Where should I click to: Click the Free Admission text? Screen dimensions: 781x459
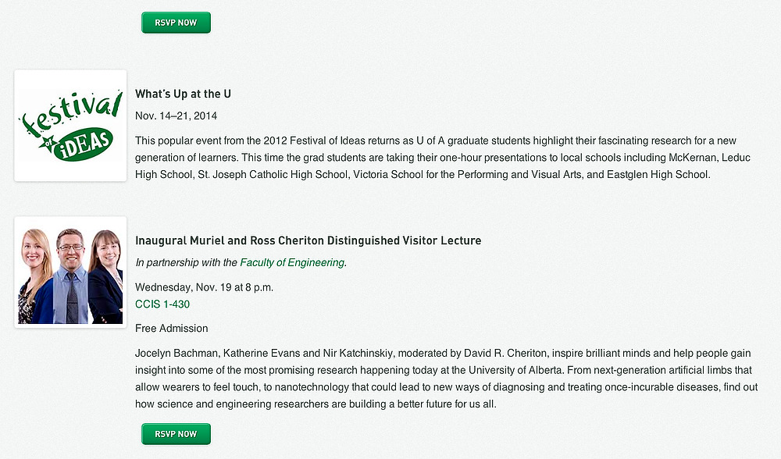pyautogui.click(x=171, y=328)
